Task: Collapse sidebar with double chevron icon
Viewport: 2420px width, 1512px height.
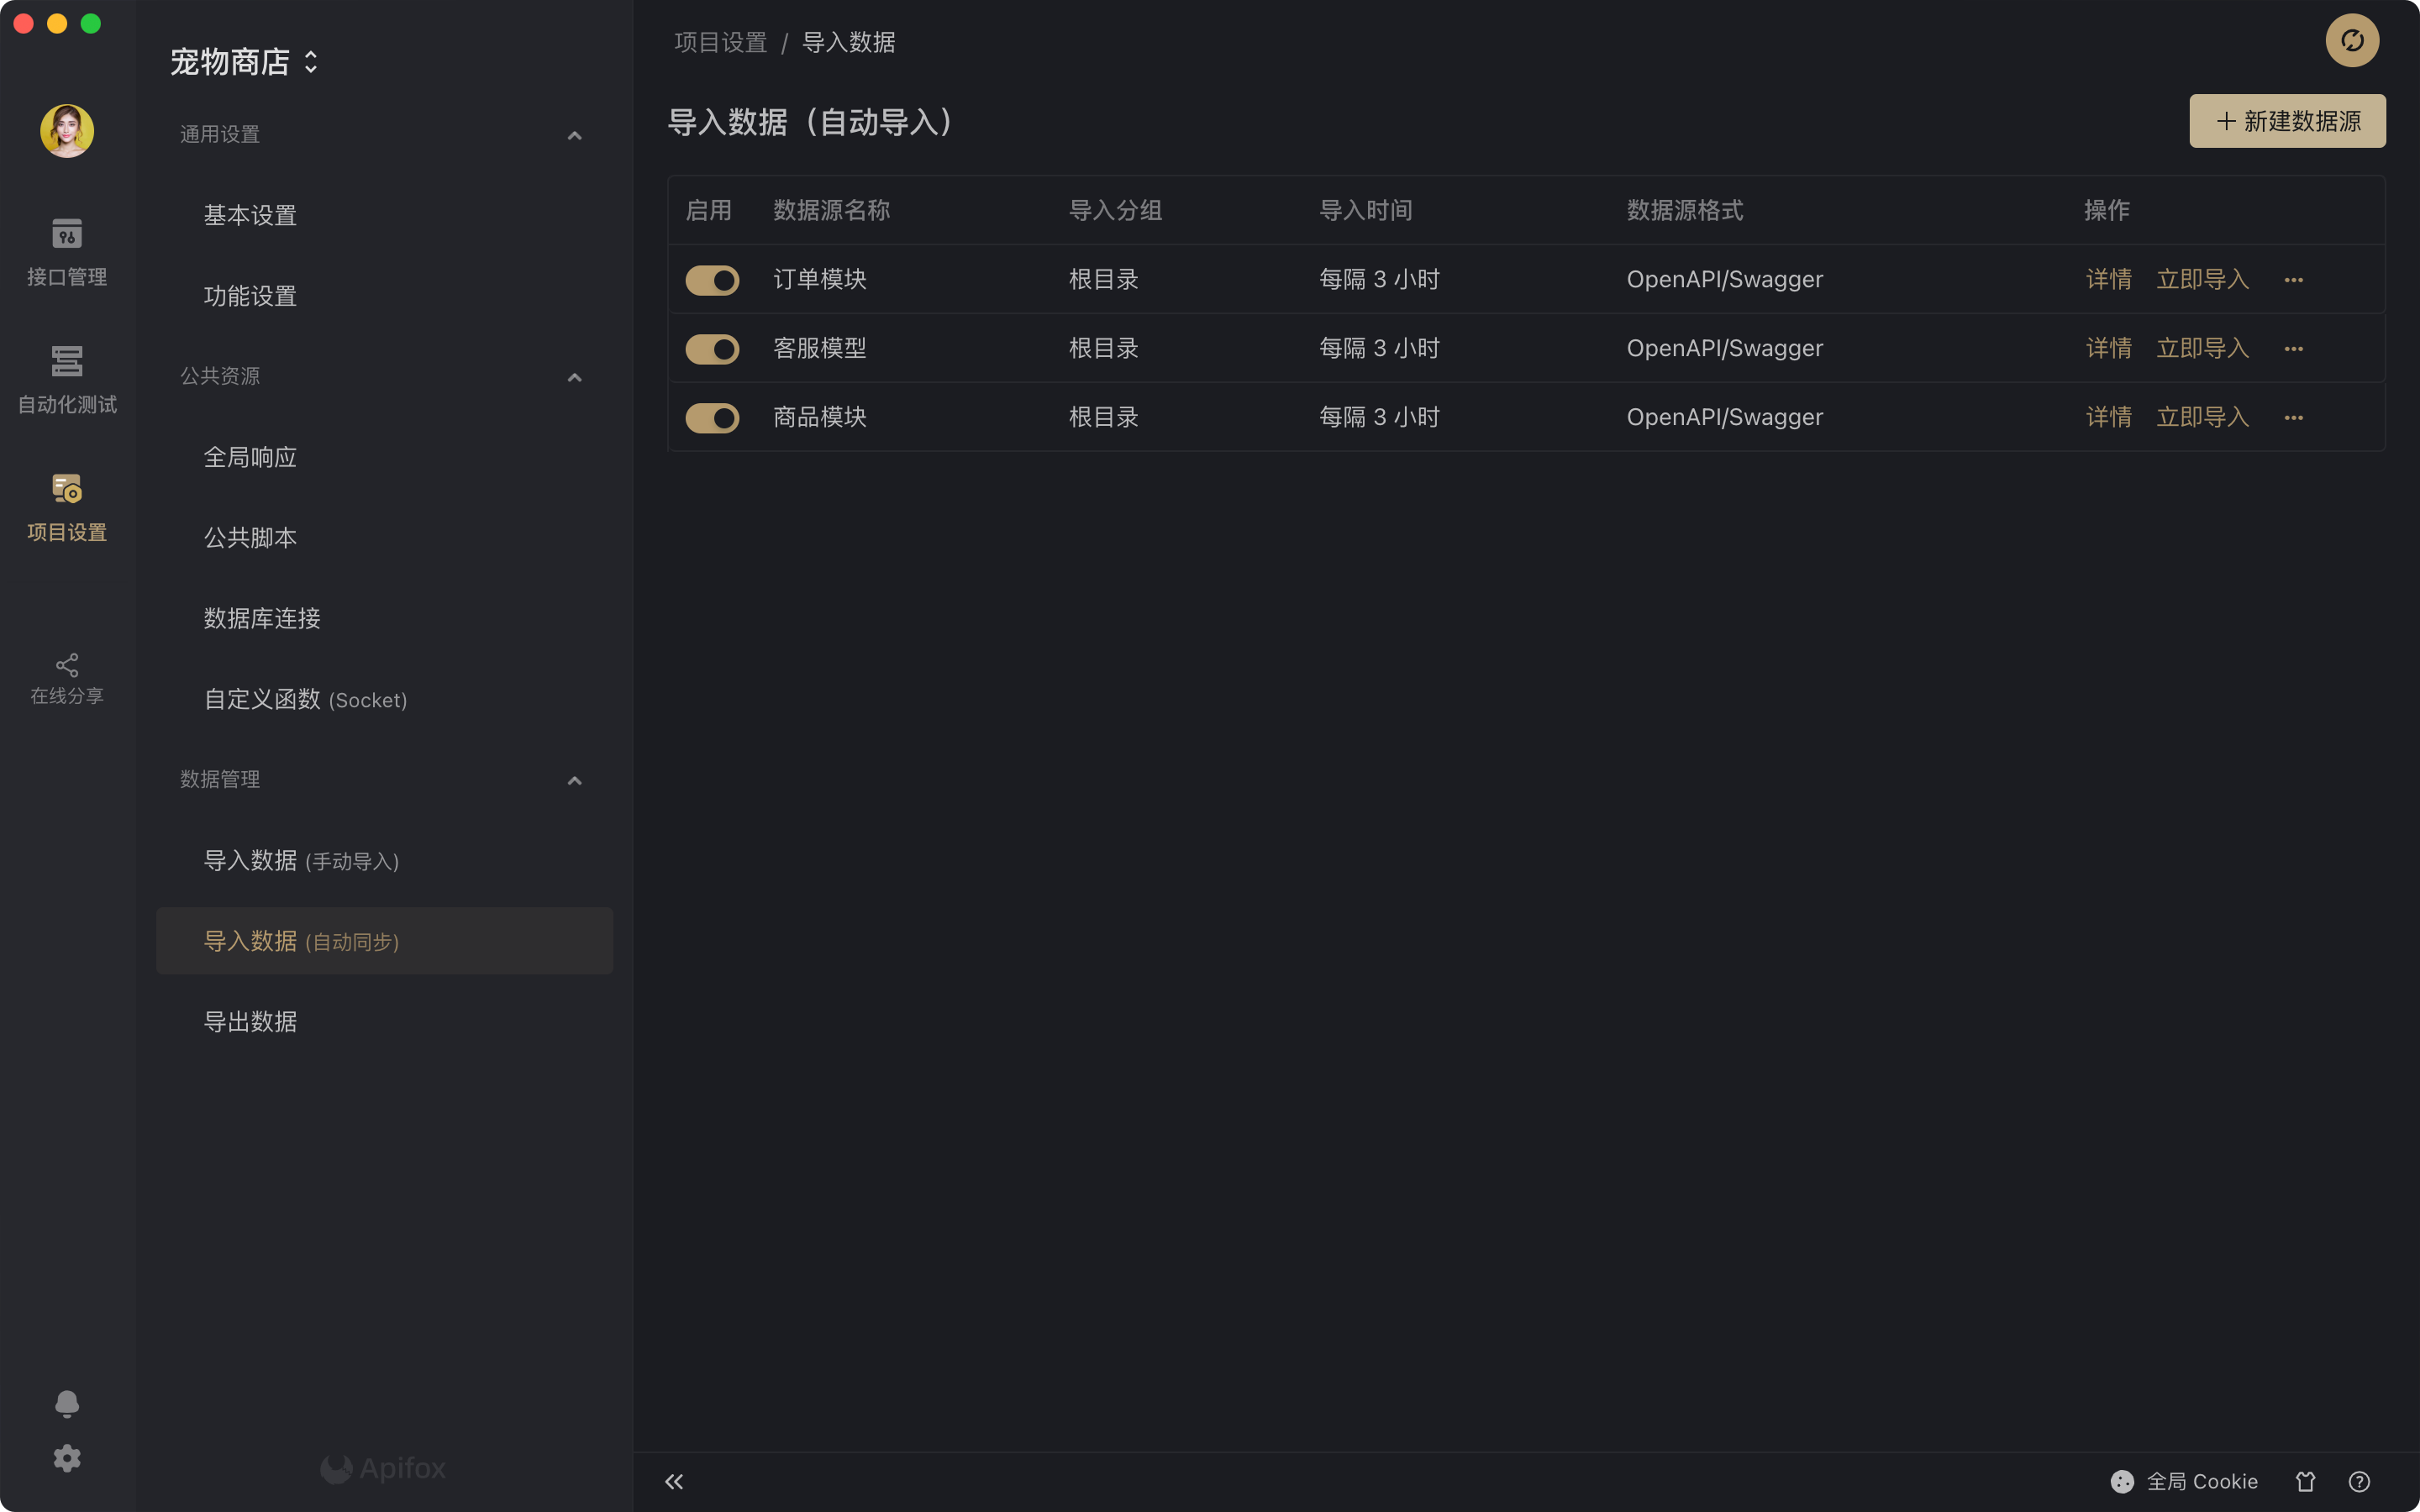Action: (674, 1482)
